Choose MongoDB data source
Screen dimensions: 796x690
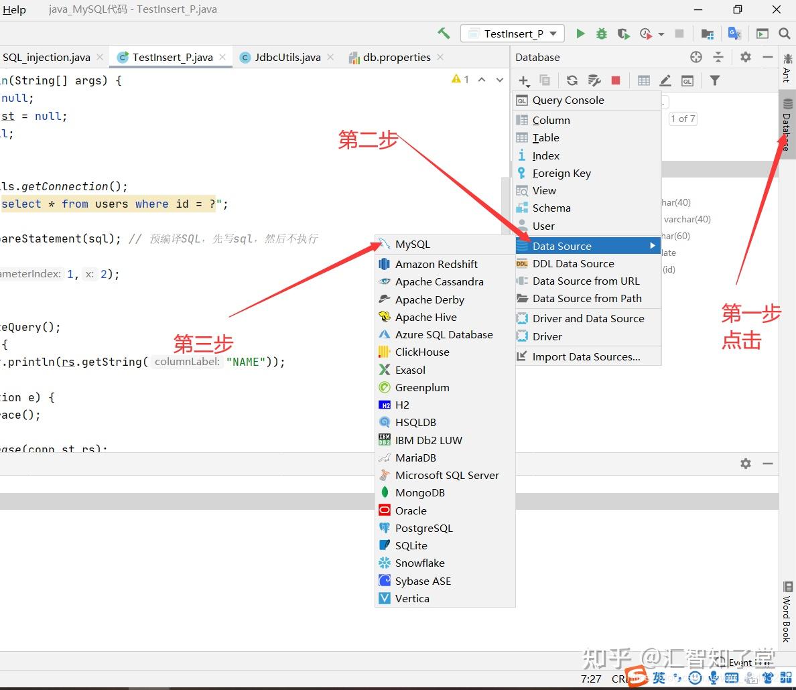tap(445, 493)
